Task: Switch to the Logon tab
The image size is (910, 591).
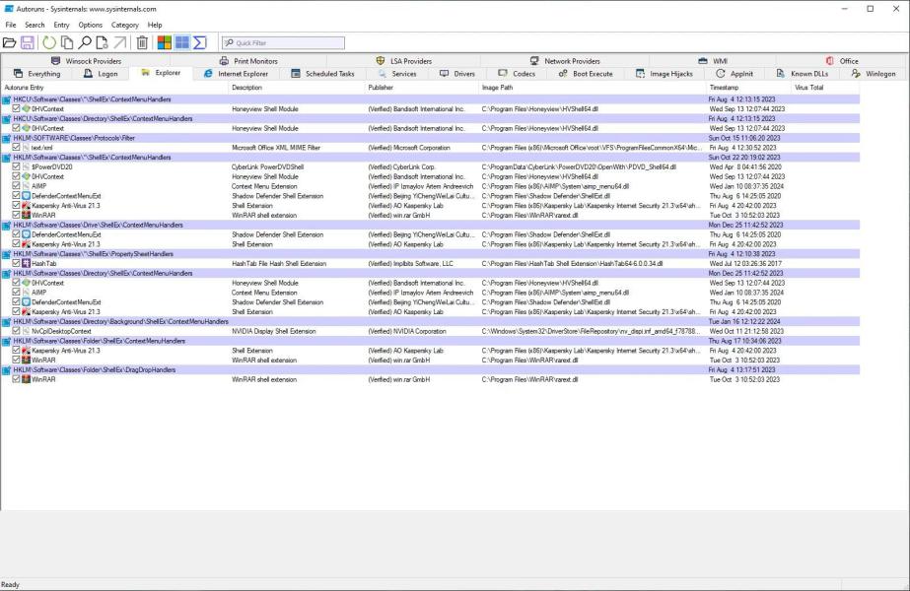Action: coord(101,74)
